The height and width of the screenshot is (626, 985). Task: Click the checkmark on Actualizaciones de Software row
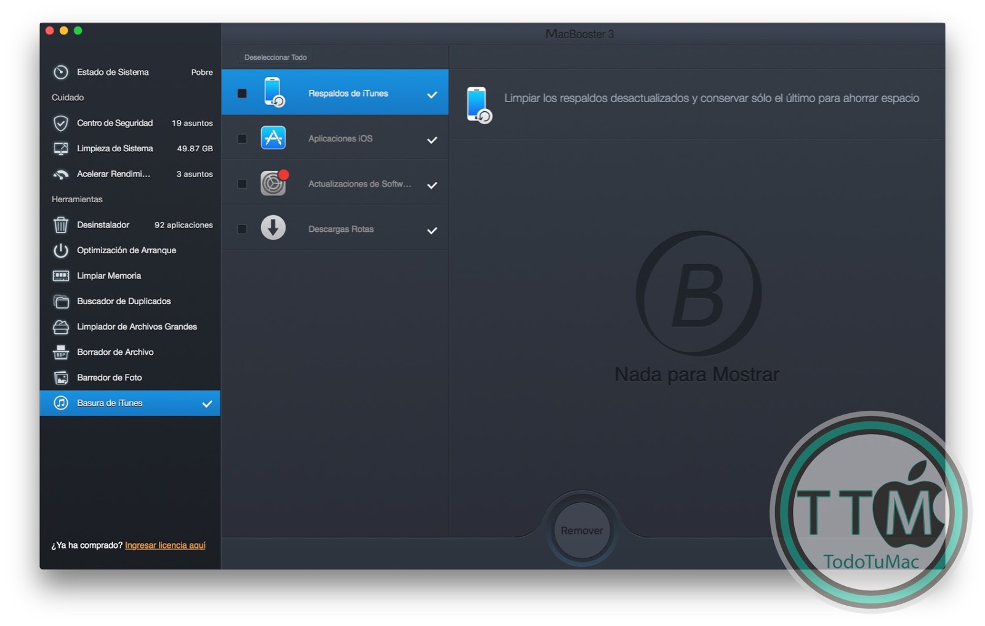pyautogui.click(x=432, y=185)
